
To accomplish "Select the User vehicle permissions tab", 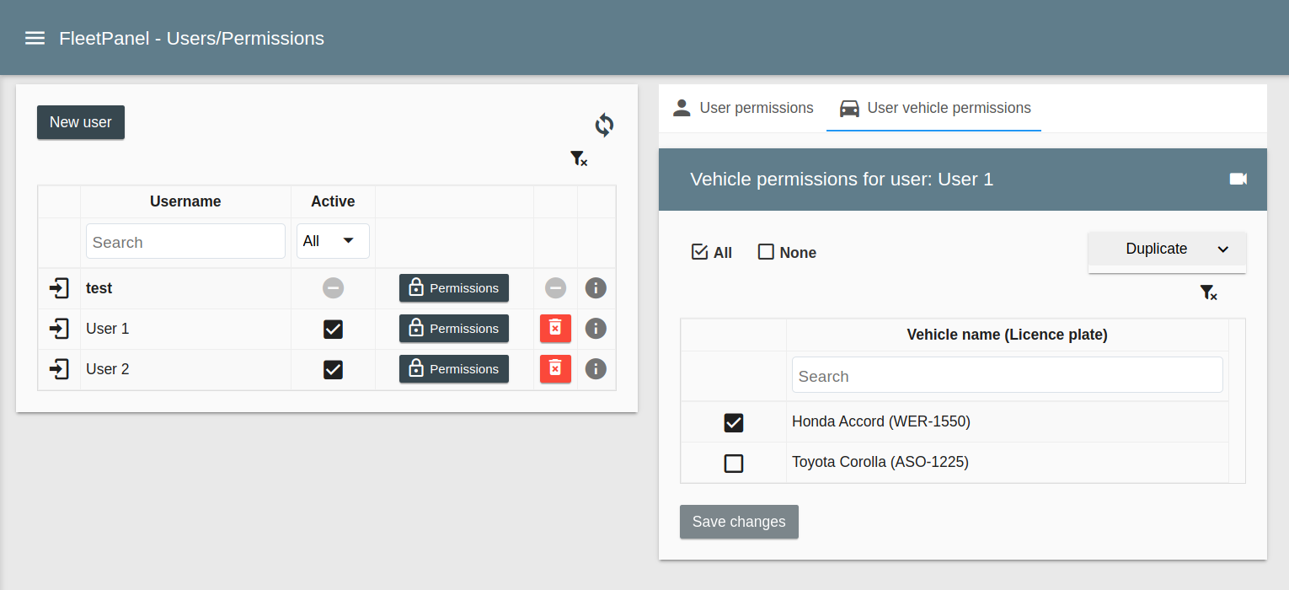I will pos(934,108).
